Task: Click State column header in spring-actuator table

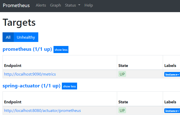Action: click(x=123, y=102)
